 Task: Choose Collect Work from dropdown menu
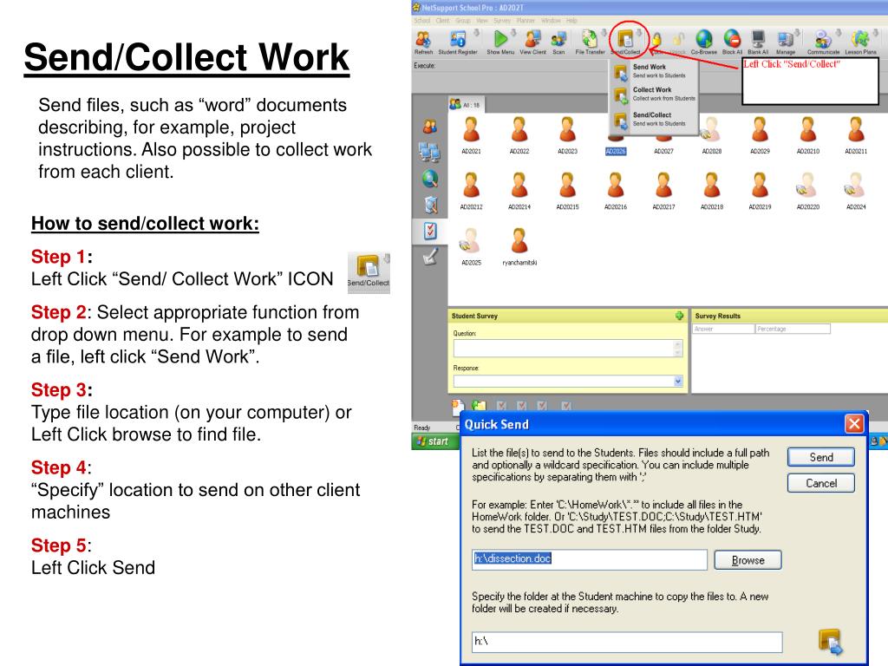654,94
